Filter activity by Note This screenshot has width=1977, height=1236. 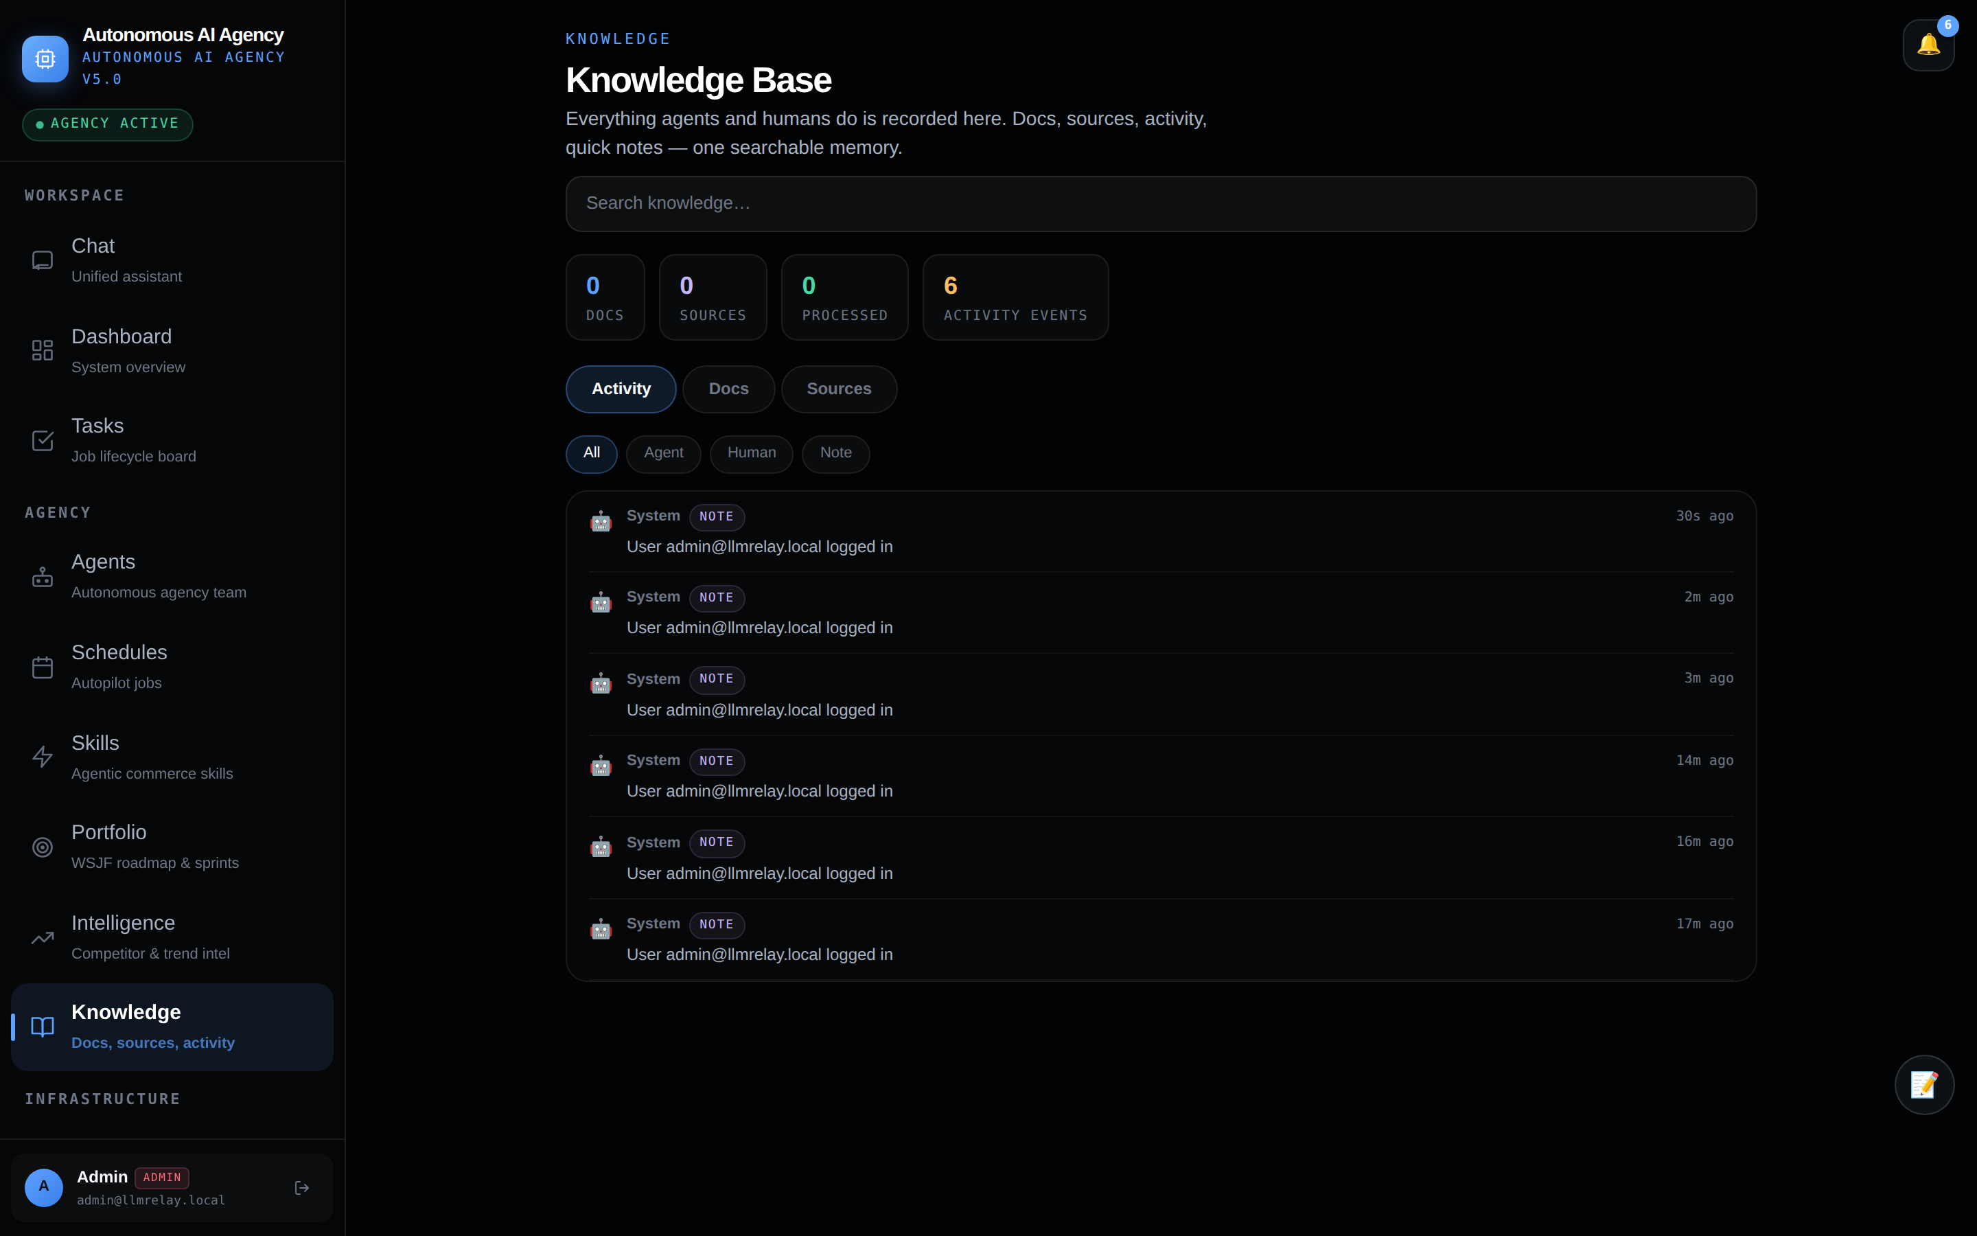click(x=835, y=454)
